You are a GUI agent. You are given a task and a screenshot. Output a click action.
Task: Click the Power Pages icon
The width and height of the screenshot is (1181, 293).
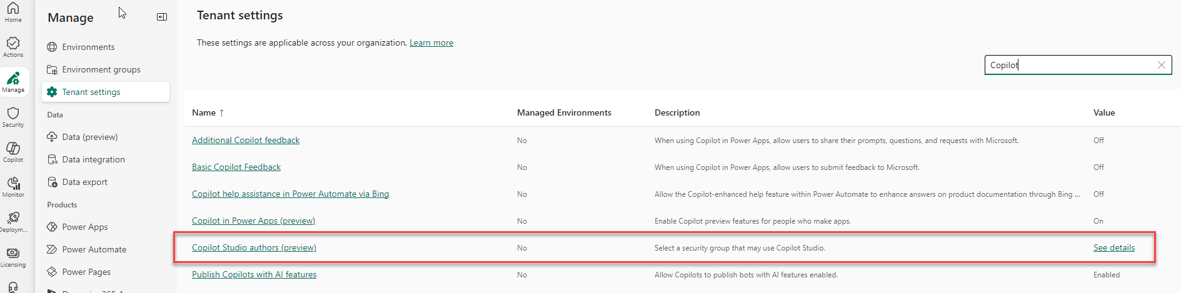pos(52,272)
